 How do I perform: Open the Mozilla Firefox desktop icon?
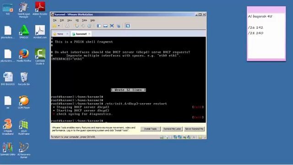coord(24,55)
